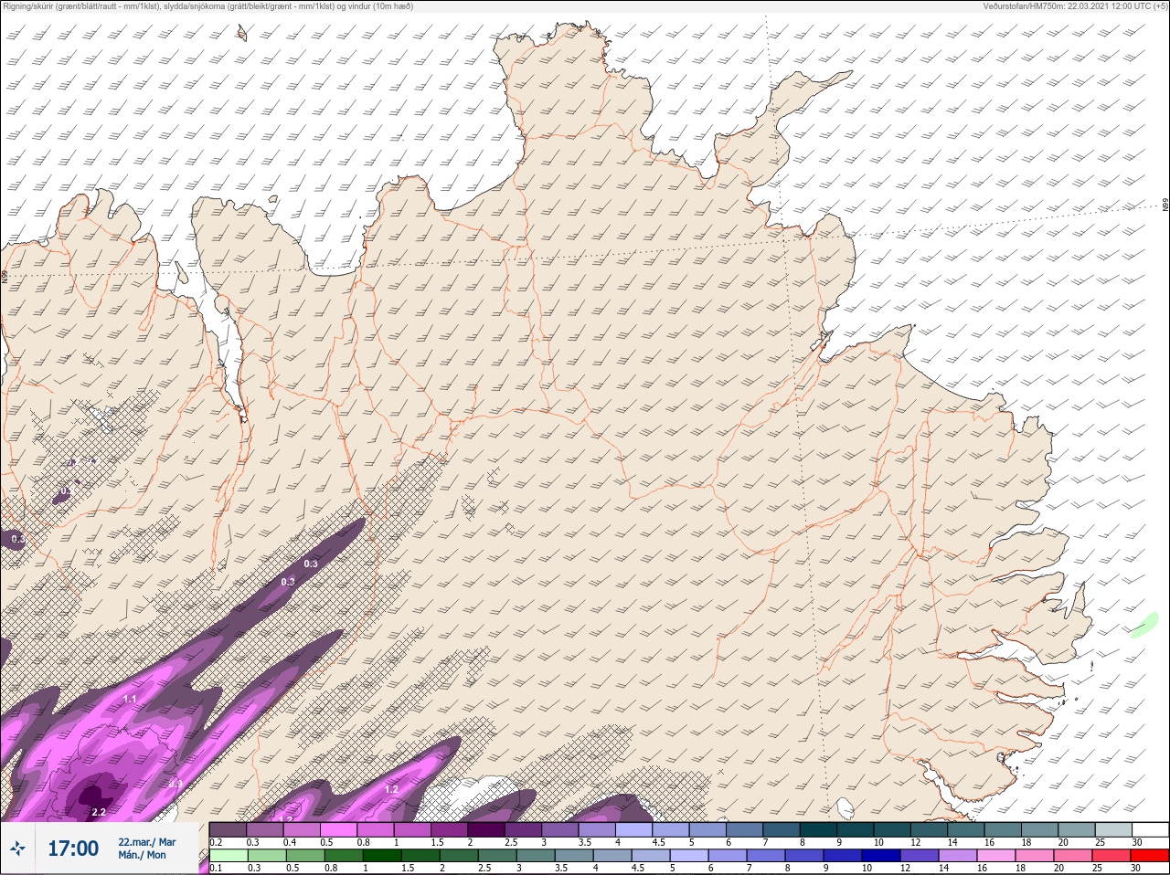Viewport: 1170px width, 875px height.
Task: Select bottom legend dark green swatch labeled 1
Action: coord(382,856)
